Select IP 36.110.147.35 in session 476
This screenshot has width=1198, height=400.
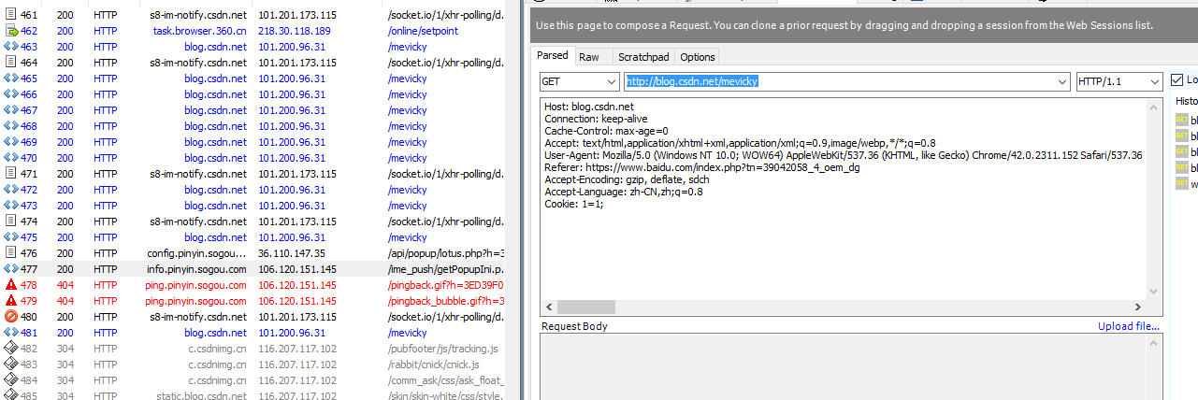292,253
